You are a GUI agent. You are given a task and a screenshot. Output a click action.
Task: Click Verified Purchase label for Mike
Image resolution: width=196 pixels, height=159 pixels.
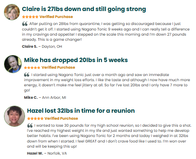58,68
